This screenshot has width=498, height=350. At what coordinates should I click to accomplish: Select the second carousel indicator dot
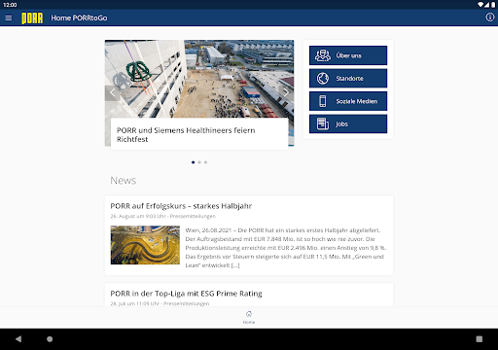[x=199, y=162]
